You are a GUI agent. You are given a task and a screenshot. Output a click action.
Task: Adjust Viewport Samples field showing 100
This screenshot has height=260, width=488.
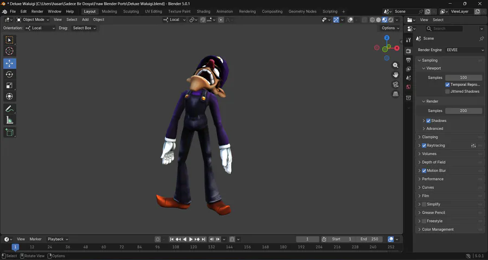(464, 78)
